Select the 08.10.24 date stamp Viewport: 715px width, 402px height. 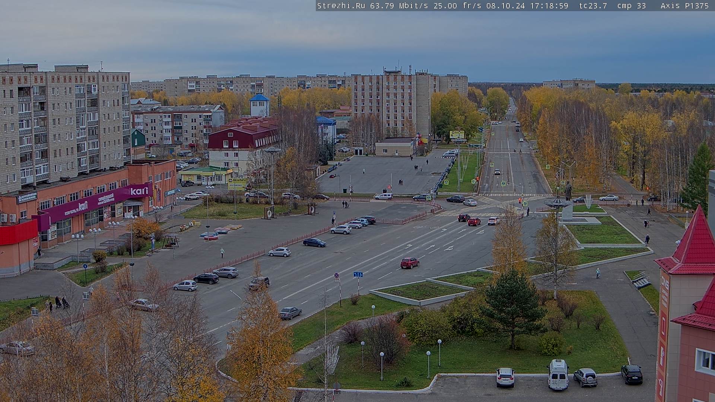point(505,6)
